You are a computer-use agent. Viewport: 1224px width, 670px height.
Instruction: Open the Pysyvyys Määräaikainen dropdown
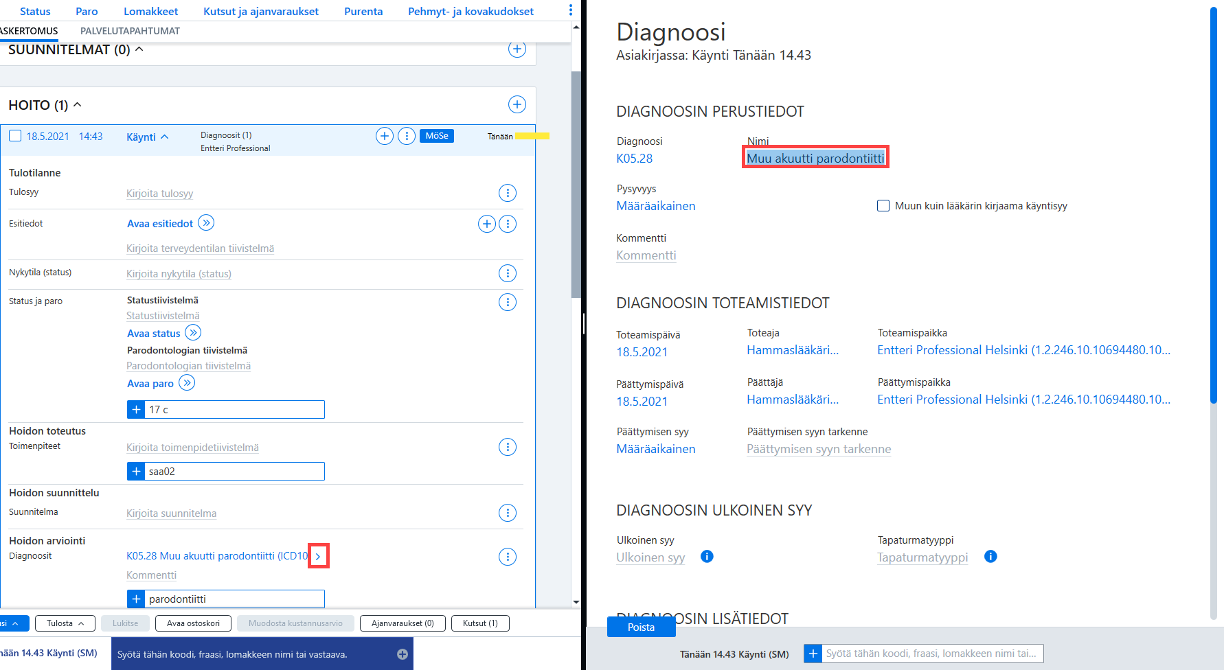656,206
